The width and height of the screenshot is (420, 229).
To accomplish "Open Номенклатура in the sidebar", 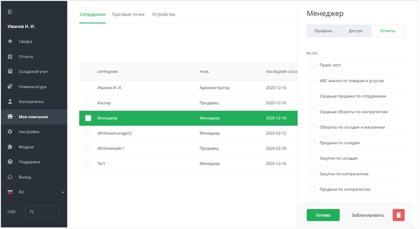I will click(x=32, y=86).
